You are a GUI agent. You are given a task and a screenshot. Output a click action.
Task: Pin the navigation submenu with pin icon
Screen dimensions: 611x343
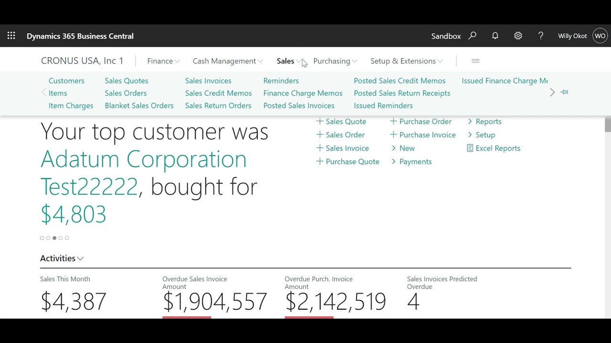pos(565,92)
